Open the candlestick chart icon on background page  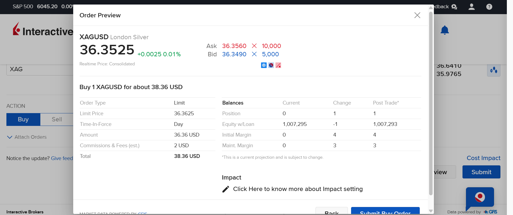(493, 70)
